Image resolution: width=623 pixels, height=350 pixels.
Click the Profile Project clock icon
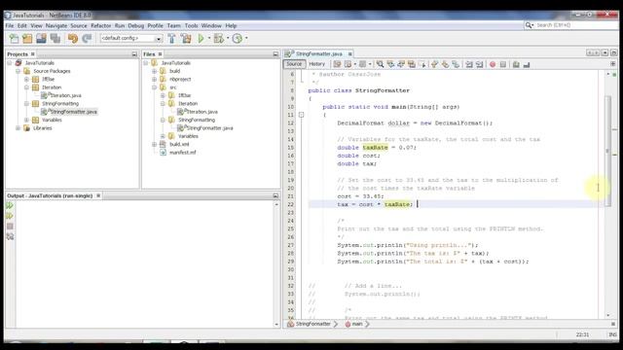point(238,39)
